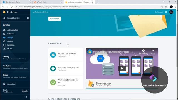The height and width of the screenshot is (100, 178).
Task: Open project settings gear icon
Action: point(28,18)
